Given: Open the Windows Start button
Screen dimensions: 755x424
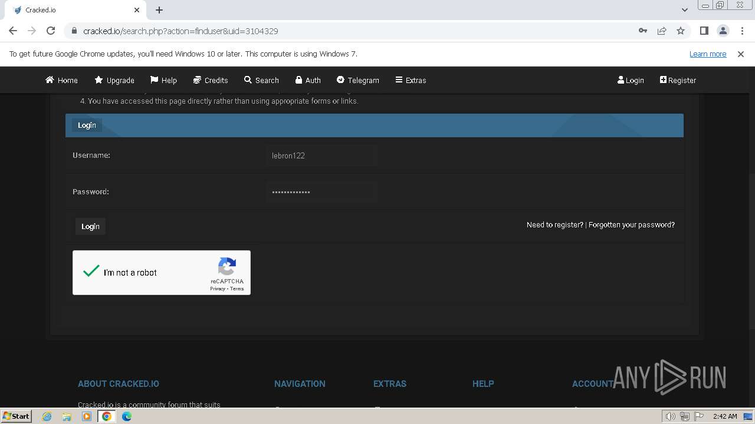Looking at the screenshot, I should (x=17, y=416).
